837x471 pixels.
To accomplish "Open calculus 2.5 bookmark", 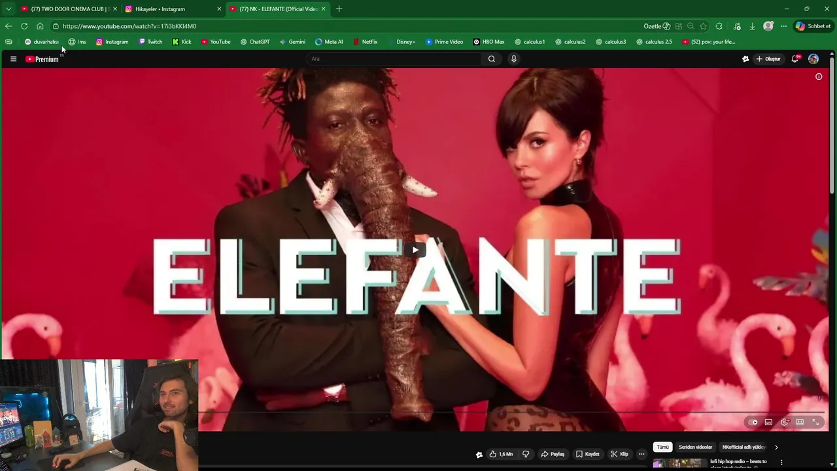I will [654, 42].
